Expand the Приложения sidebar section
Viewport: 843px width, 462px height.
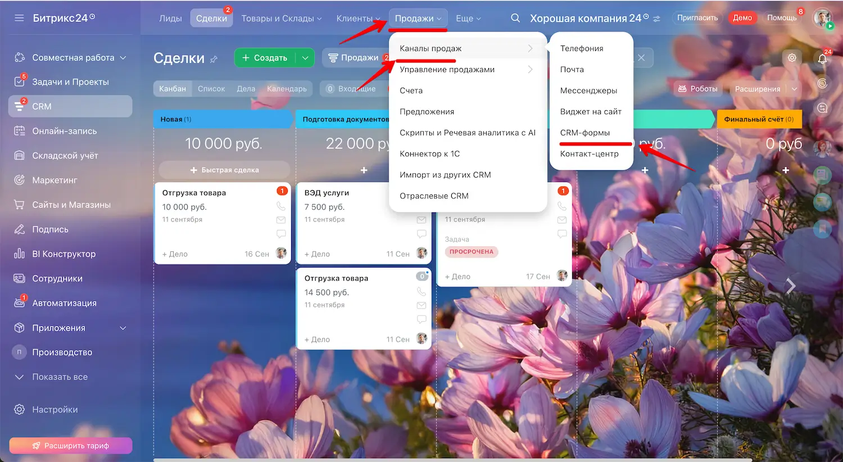123,328
